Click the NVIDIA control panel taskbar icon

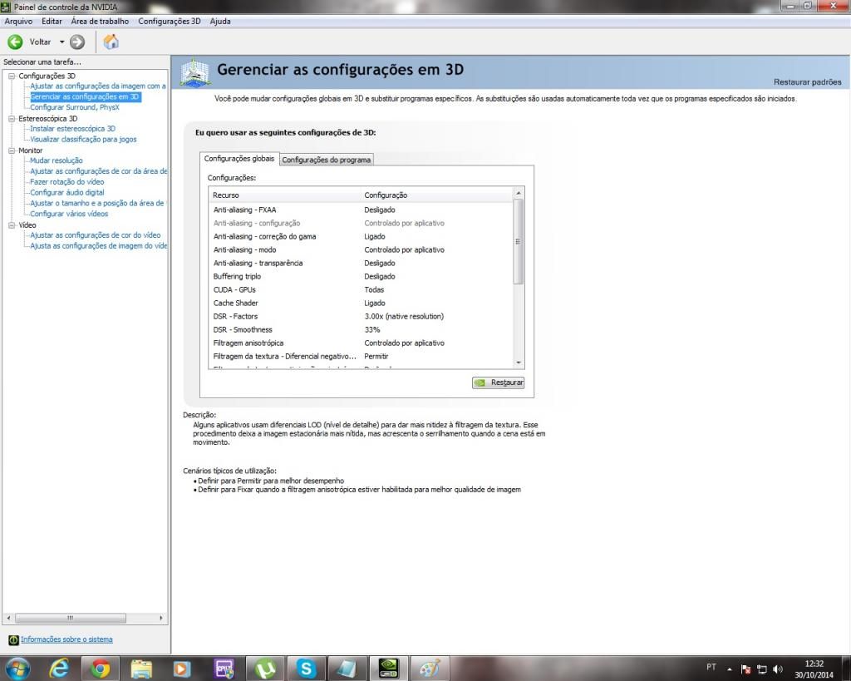[389, 669]
